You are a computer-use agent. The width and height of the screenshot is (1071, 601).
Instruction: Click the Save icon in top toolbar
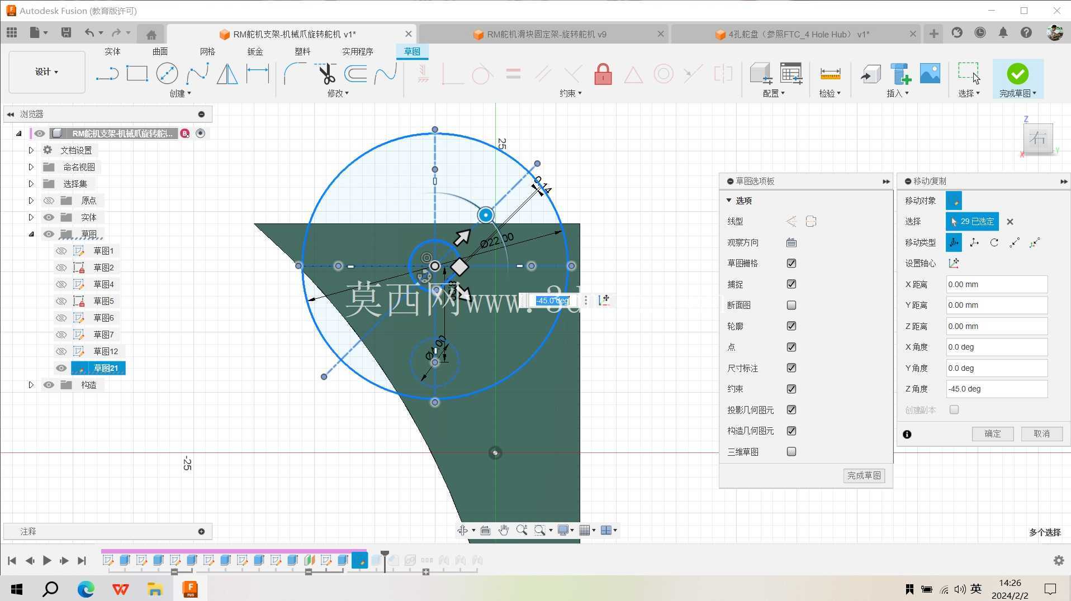(66, 32)
